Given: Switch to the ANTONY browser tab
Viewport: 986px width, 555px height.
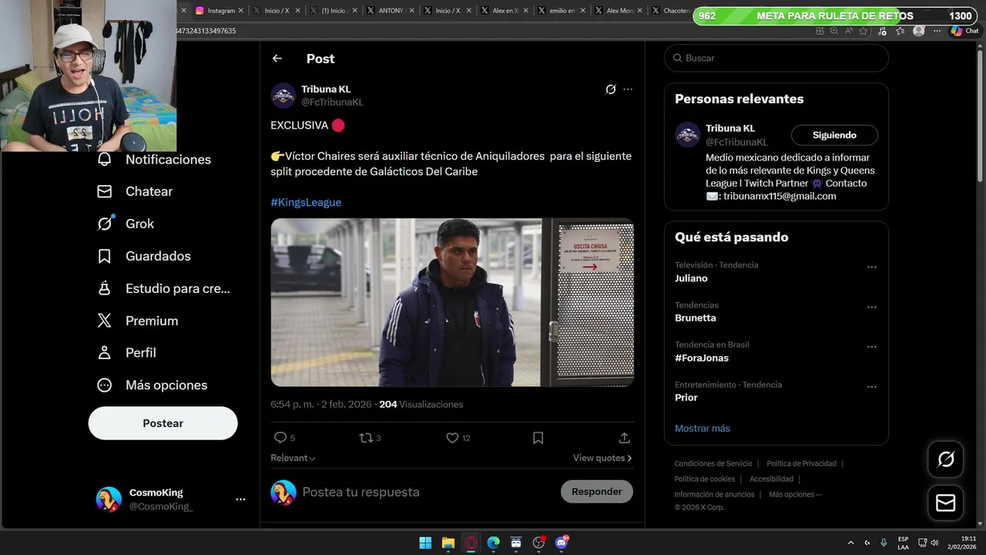Looking at the screenshot, I should [x=391, y=11].
